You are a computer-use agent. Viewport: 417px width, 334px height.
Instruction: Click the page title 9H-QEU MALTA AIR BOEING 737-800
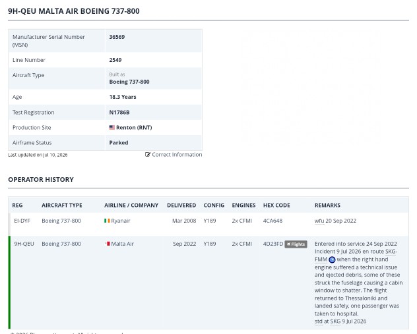(x=74, y=11)
